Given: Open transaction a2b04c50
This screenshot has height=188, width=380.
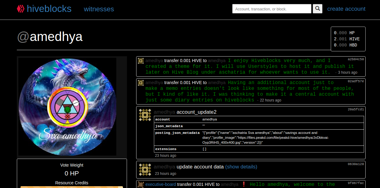Looking at the screenshot, I should (356, 59).
